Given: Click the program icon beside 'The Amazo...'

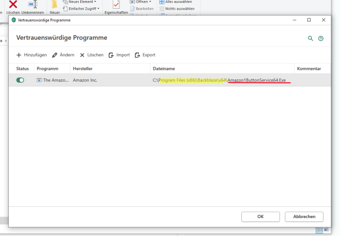Looking at the screenshot, I should tap(39, 80).
